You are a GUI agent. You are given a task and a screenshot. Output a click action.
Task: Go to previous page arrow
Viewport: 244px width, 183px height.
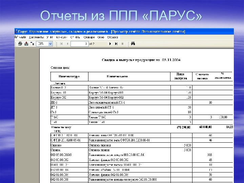click(67, 44)
